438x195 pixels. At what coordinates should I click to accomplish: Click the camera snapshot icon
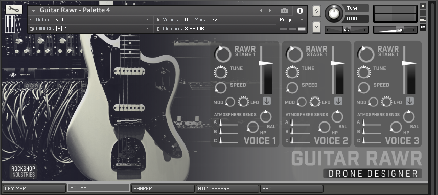pyautogui.click(x=284, y=11)
